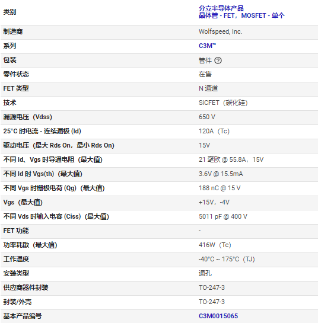Click the 安装类型 通孔 value
The height and width of the screenshot is (323, 318).
[x=205, y=273]
